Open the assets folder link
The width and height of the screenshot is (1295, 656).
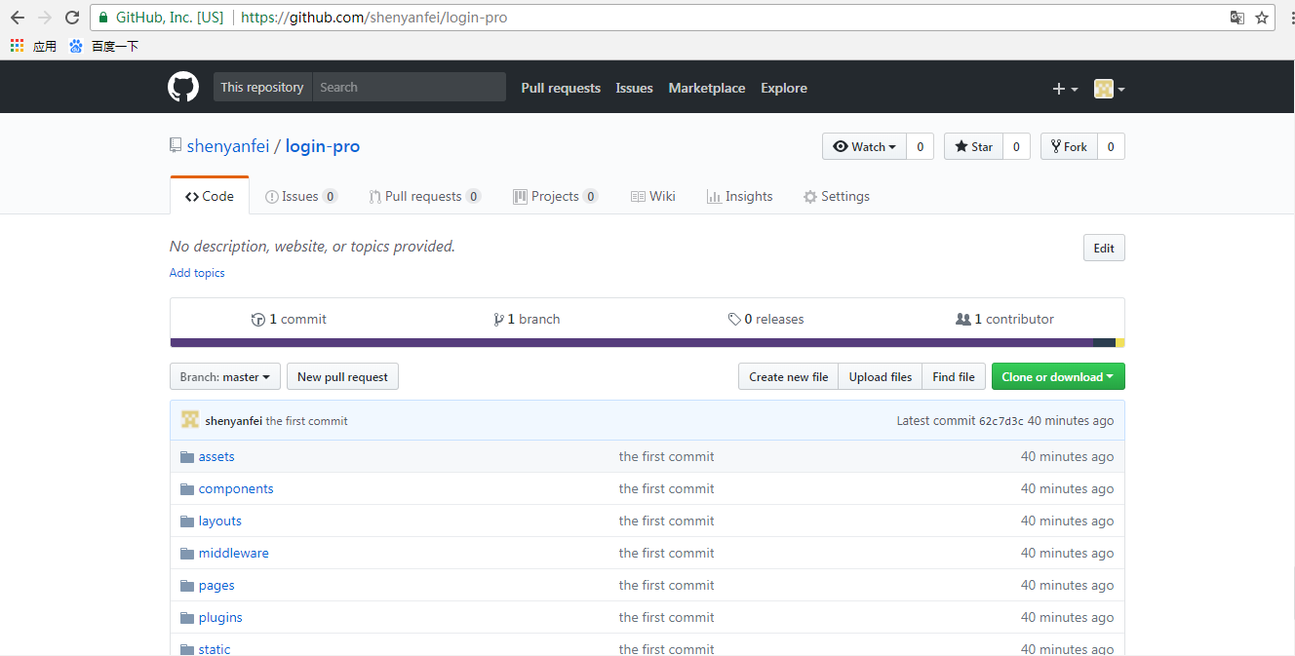pos(216,456)
